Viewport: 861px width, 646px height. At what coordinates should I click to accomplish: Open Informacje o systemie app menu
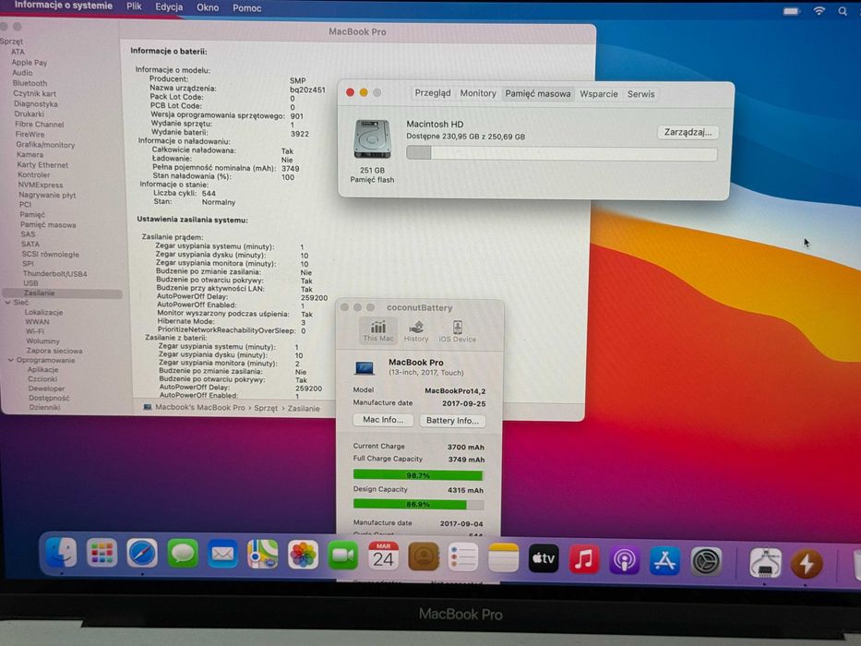[x=63, y=6]
